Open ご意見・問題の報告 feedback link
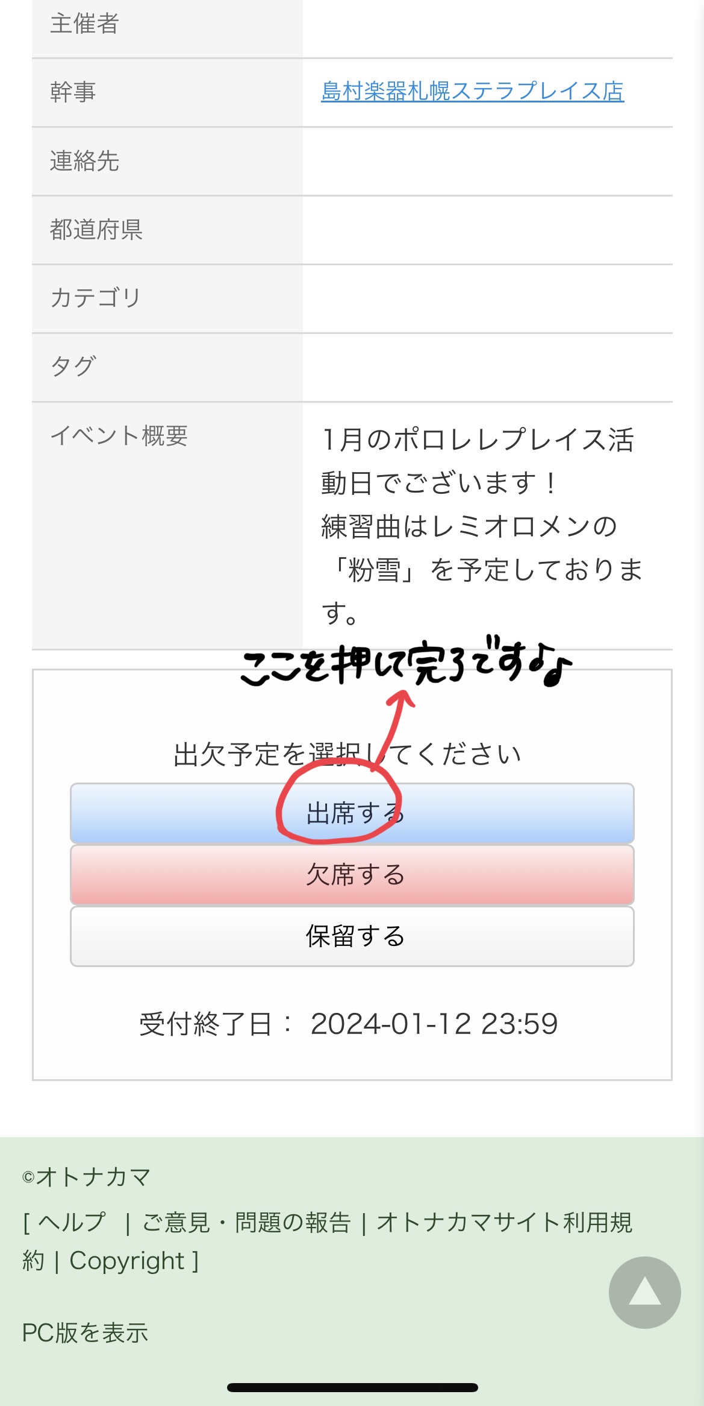 point(246,1222)
